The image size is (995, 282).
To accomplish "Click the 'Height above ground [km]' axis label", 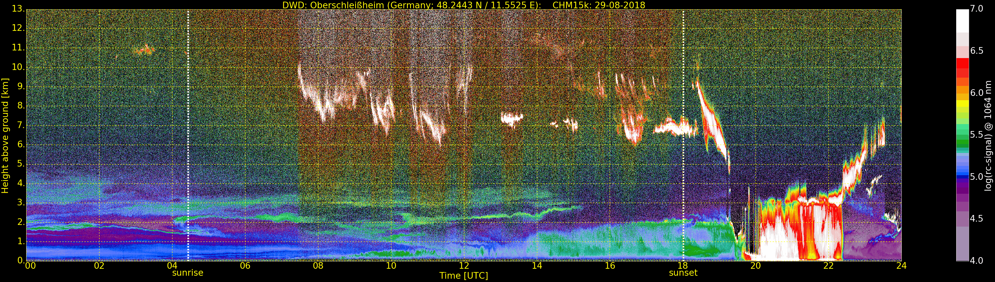I will (5, 136).
